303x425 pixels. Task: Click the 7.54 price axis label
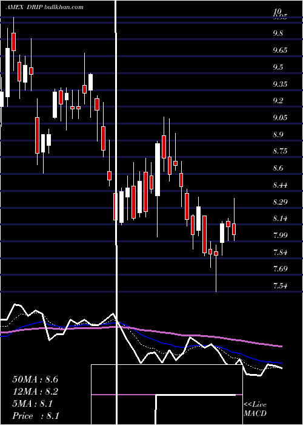click(280, 286)
